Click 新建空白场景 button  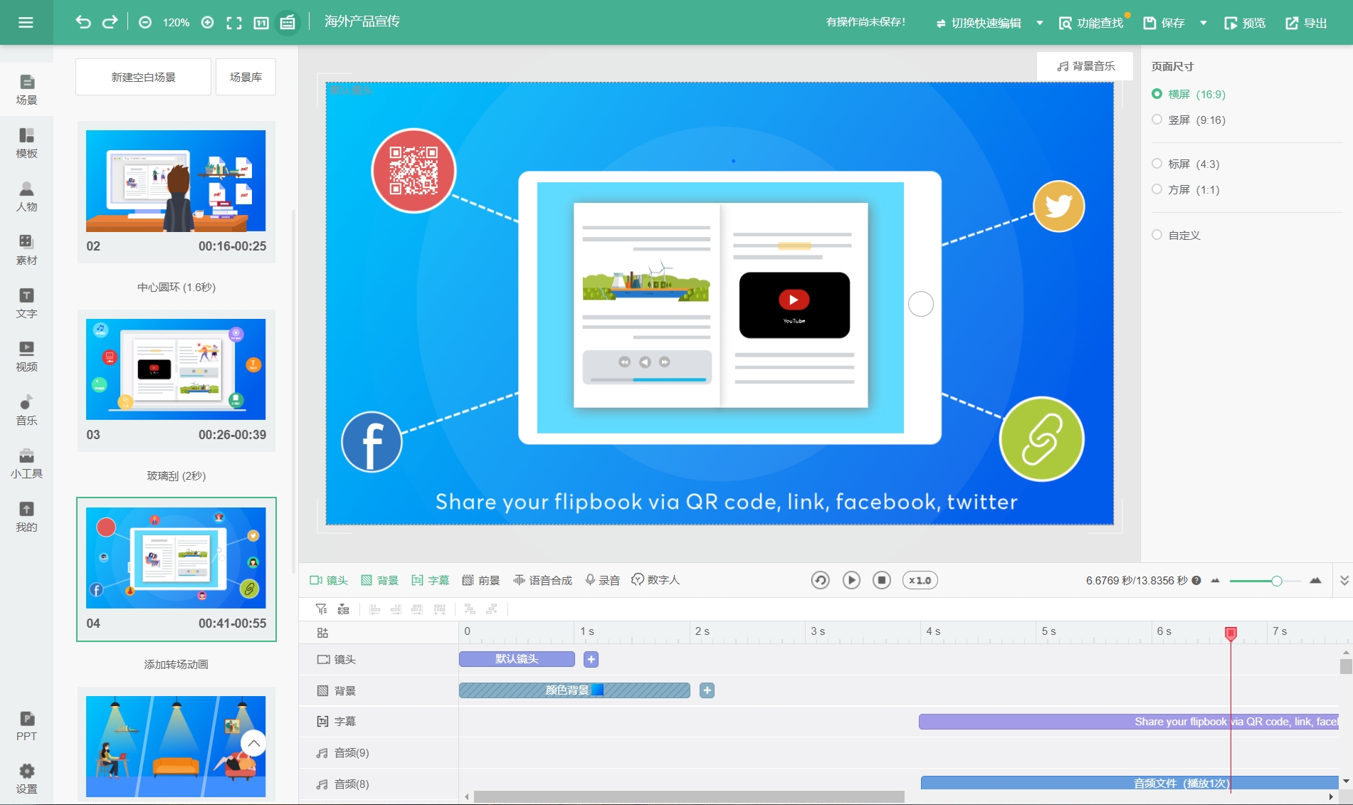tap(143, 77)
